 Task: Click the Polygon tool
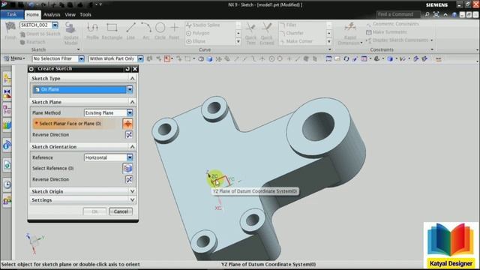tap(198, 33)
